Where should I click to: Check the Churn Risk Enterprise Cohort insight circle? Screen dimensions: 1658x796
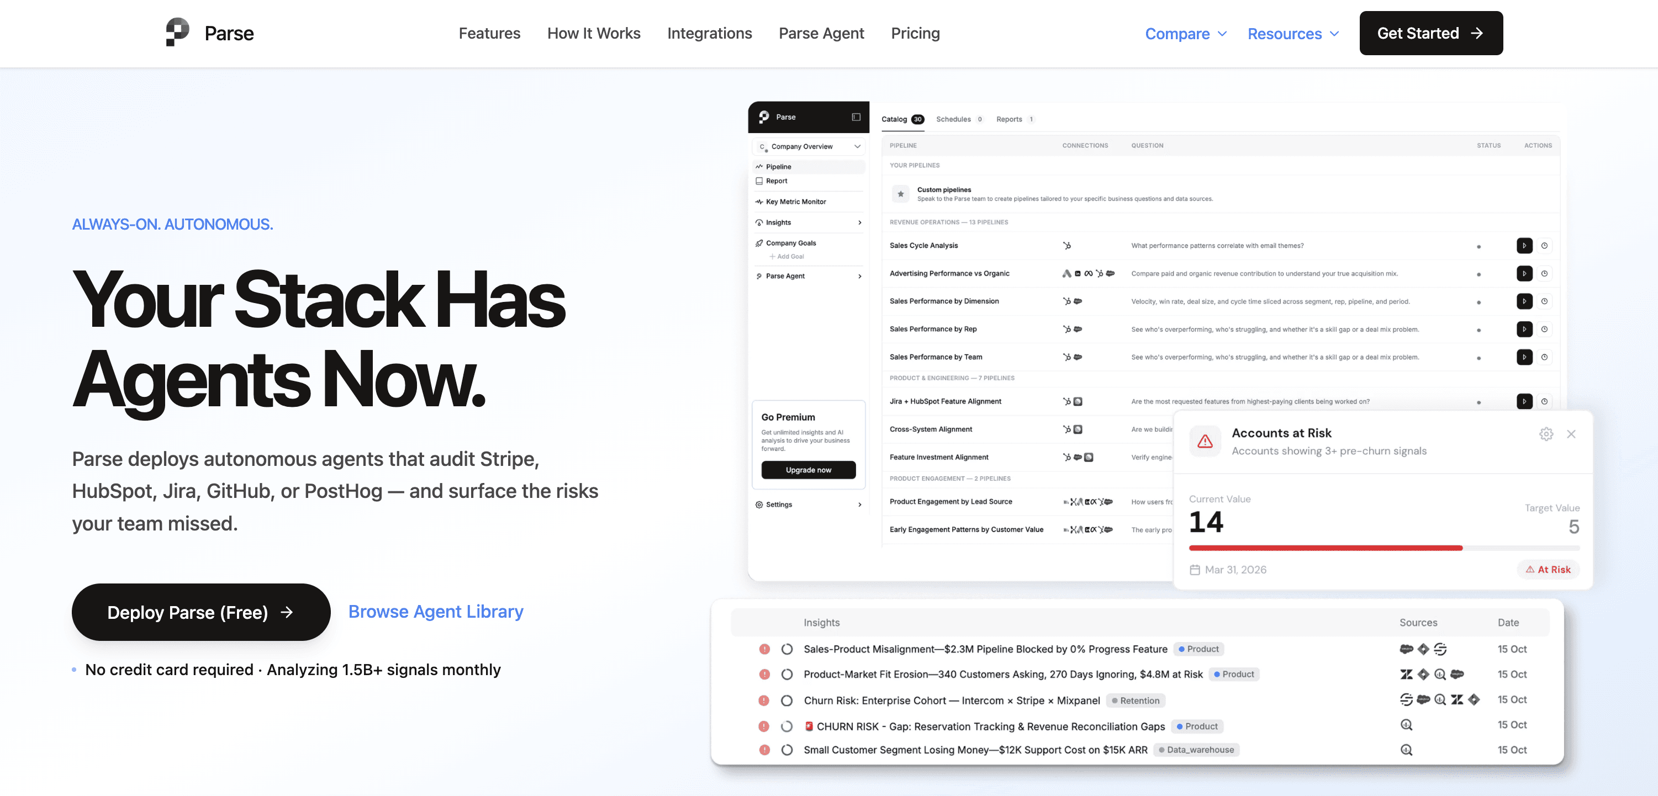(x=786, y=700)
